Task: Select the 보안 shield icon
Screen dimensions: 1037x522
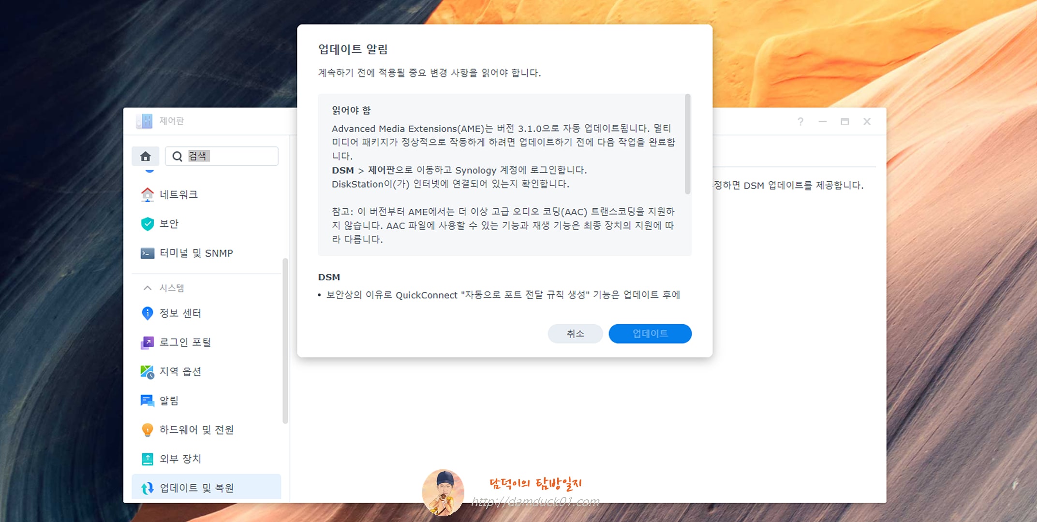Action: [147, 224]
